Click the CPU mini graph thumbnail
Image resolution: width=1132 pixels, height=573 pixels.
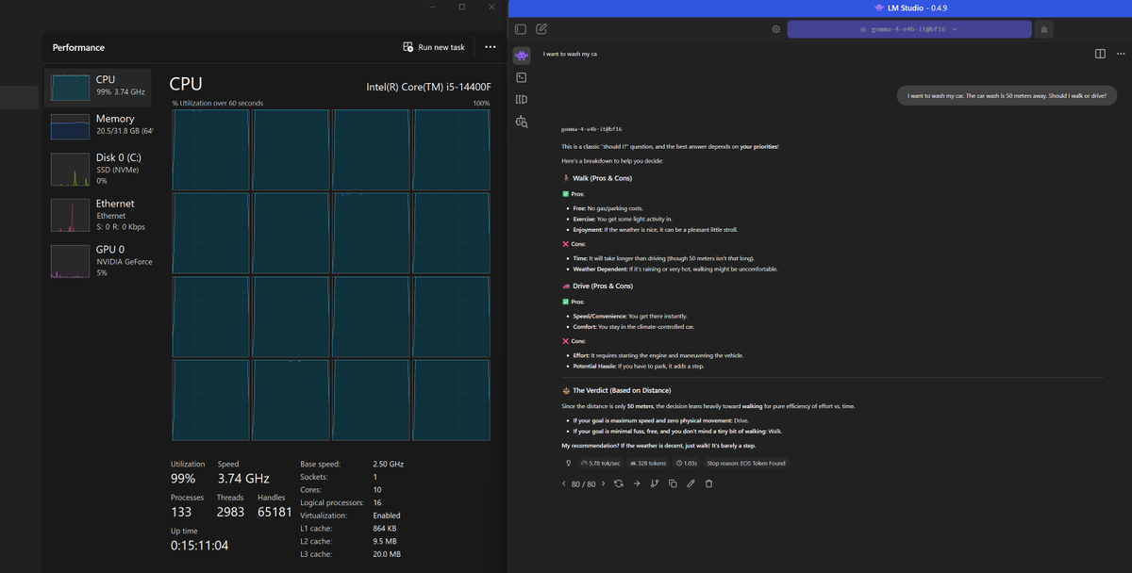point(69,86)
